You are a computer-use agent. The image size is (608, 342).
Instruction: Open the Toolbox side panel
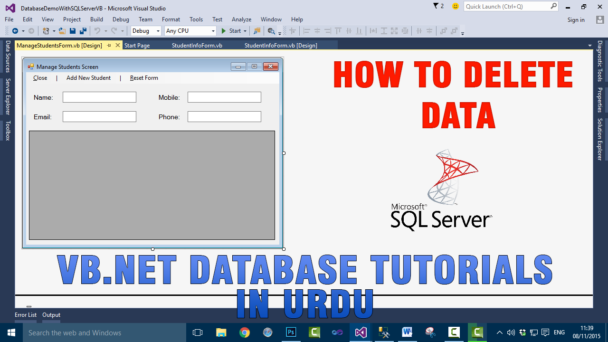(8, 131)
